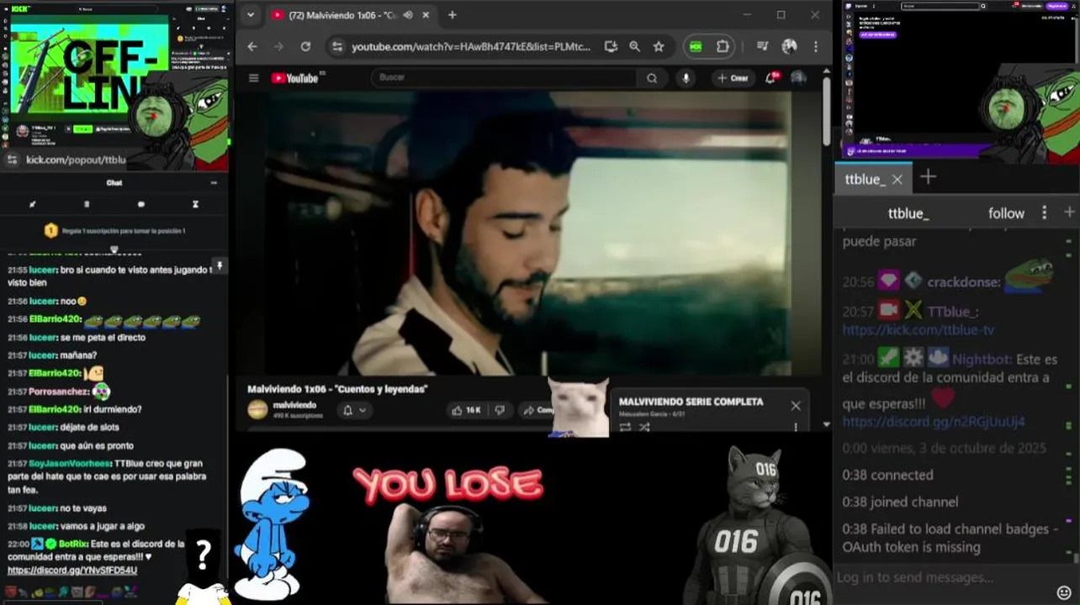
Task: Open a new Chrome tab with plus
Action: click(x=453, y=15)
